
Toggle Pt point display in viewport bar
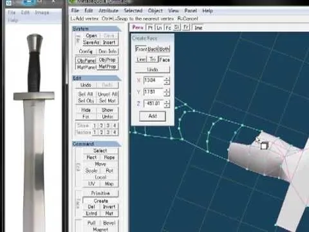(x=151, y=28)
